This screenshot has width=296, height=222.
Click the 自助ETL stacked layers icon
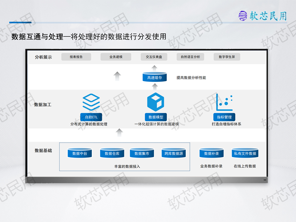point(91,102)
